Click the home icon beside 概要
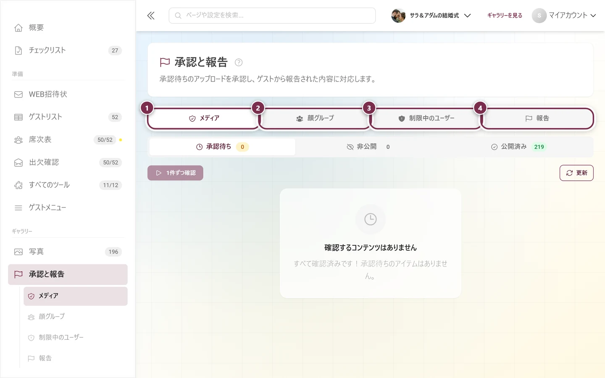Image resolution: width=605 pixels, height=378 pixels. click(18, 28)
